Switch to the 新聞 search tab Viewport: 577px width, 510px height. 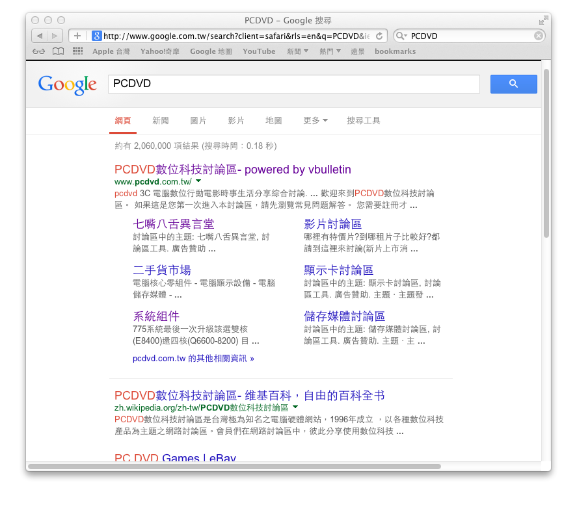coord(161,121)
